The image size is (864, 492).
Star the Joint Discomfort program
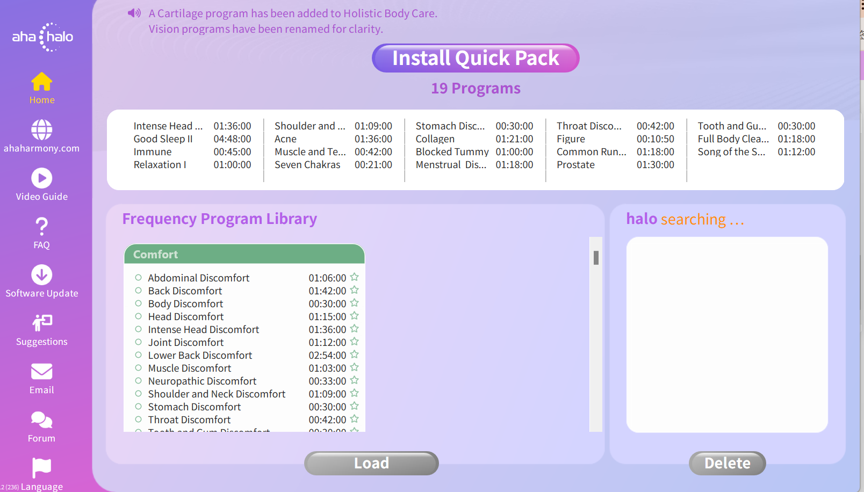click(355, 342)
